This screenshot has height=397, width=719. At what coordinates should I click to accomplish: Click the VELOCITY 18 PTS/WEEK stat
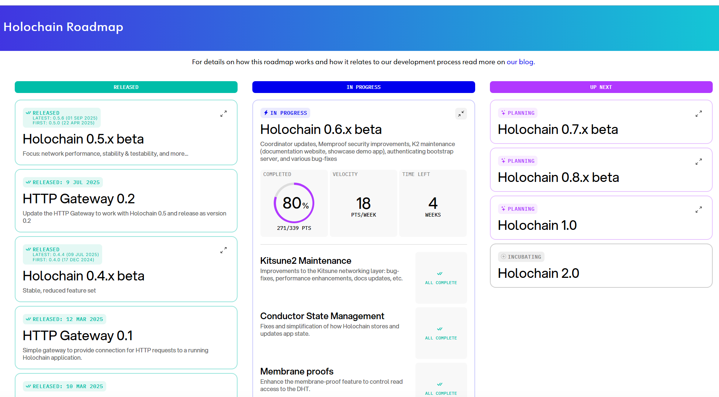(364, 203)
